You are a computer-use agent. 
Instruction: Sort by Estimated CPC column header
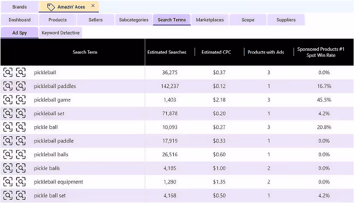pos(216,52)
